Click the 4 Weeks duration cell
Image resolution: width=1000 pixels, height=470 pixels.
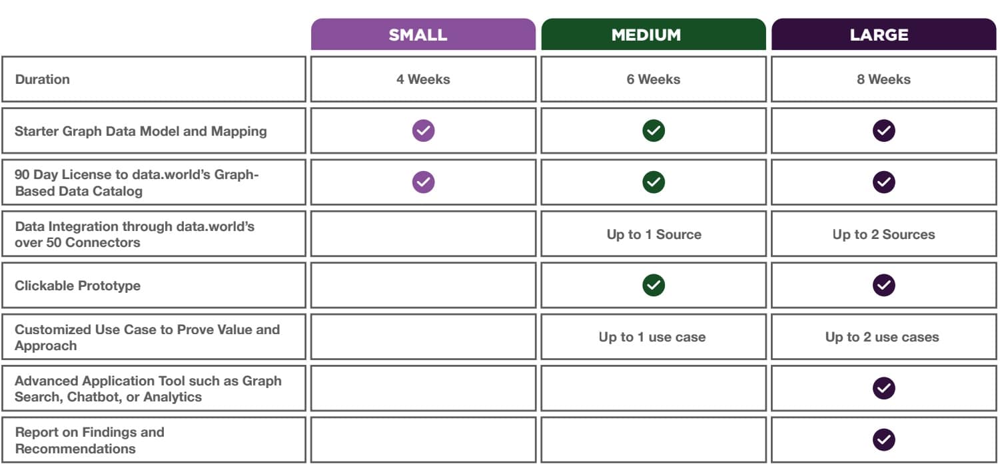(423, 79)
